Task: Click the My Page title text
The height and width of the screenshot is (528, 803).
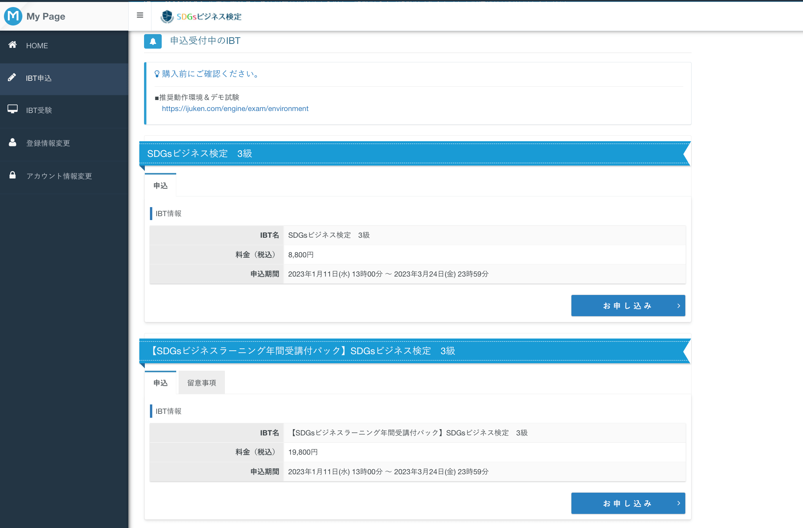Action: (46, 16)
